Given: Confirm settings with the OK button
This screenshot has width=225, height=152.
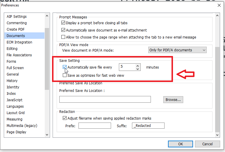Looking at the screenshot, I should (180, 144).
